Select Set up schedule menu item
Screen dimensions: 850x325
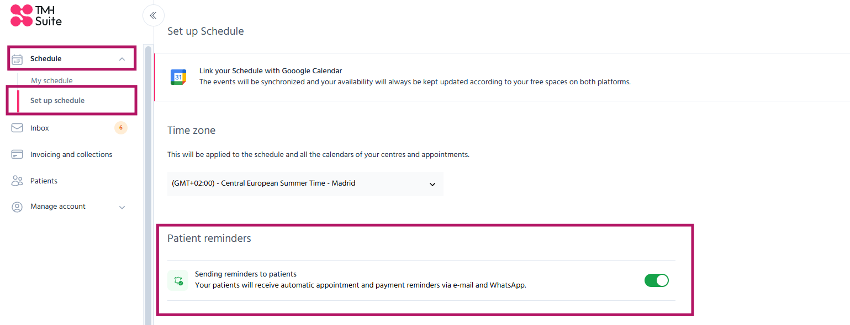click(57, 100)
